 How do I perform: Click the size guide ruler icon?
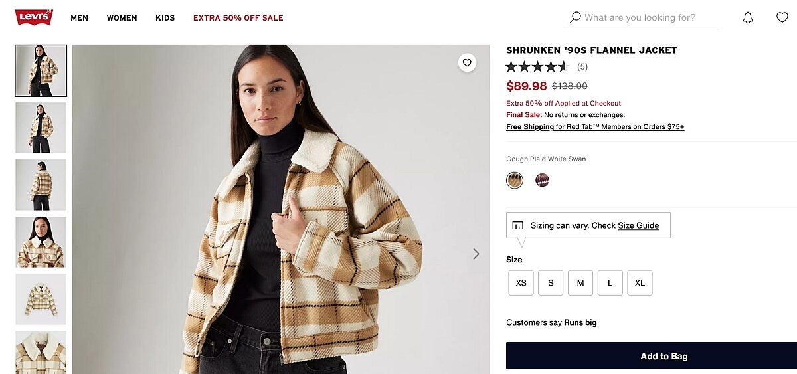[x=518, y=226]
